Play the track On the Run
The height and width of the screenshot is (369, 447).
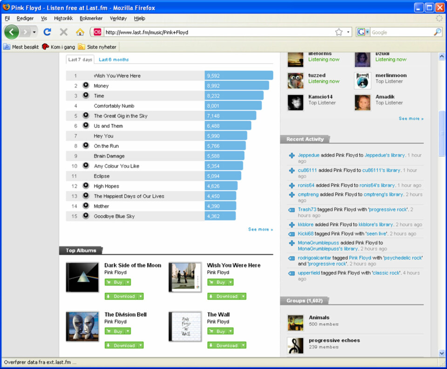click(x=86, y=145)
